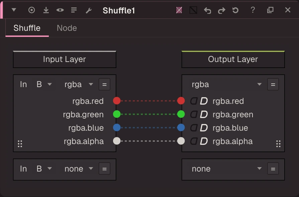Toggle the dark square for output rgba.blue

pos(194,128)
